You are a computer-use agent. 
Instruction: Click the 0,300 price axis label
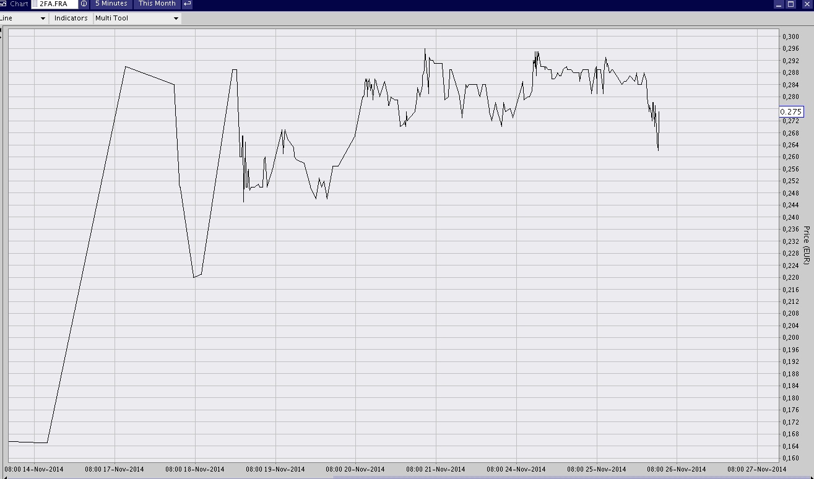click(790, 37)
